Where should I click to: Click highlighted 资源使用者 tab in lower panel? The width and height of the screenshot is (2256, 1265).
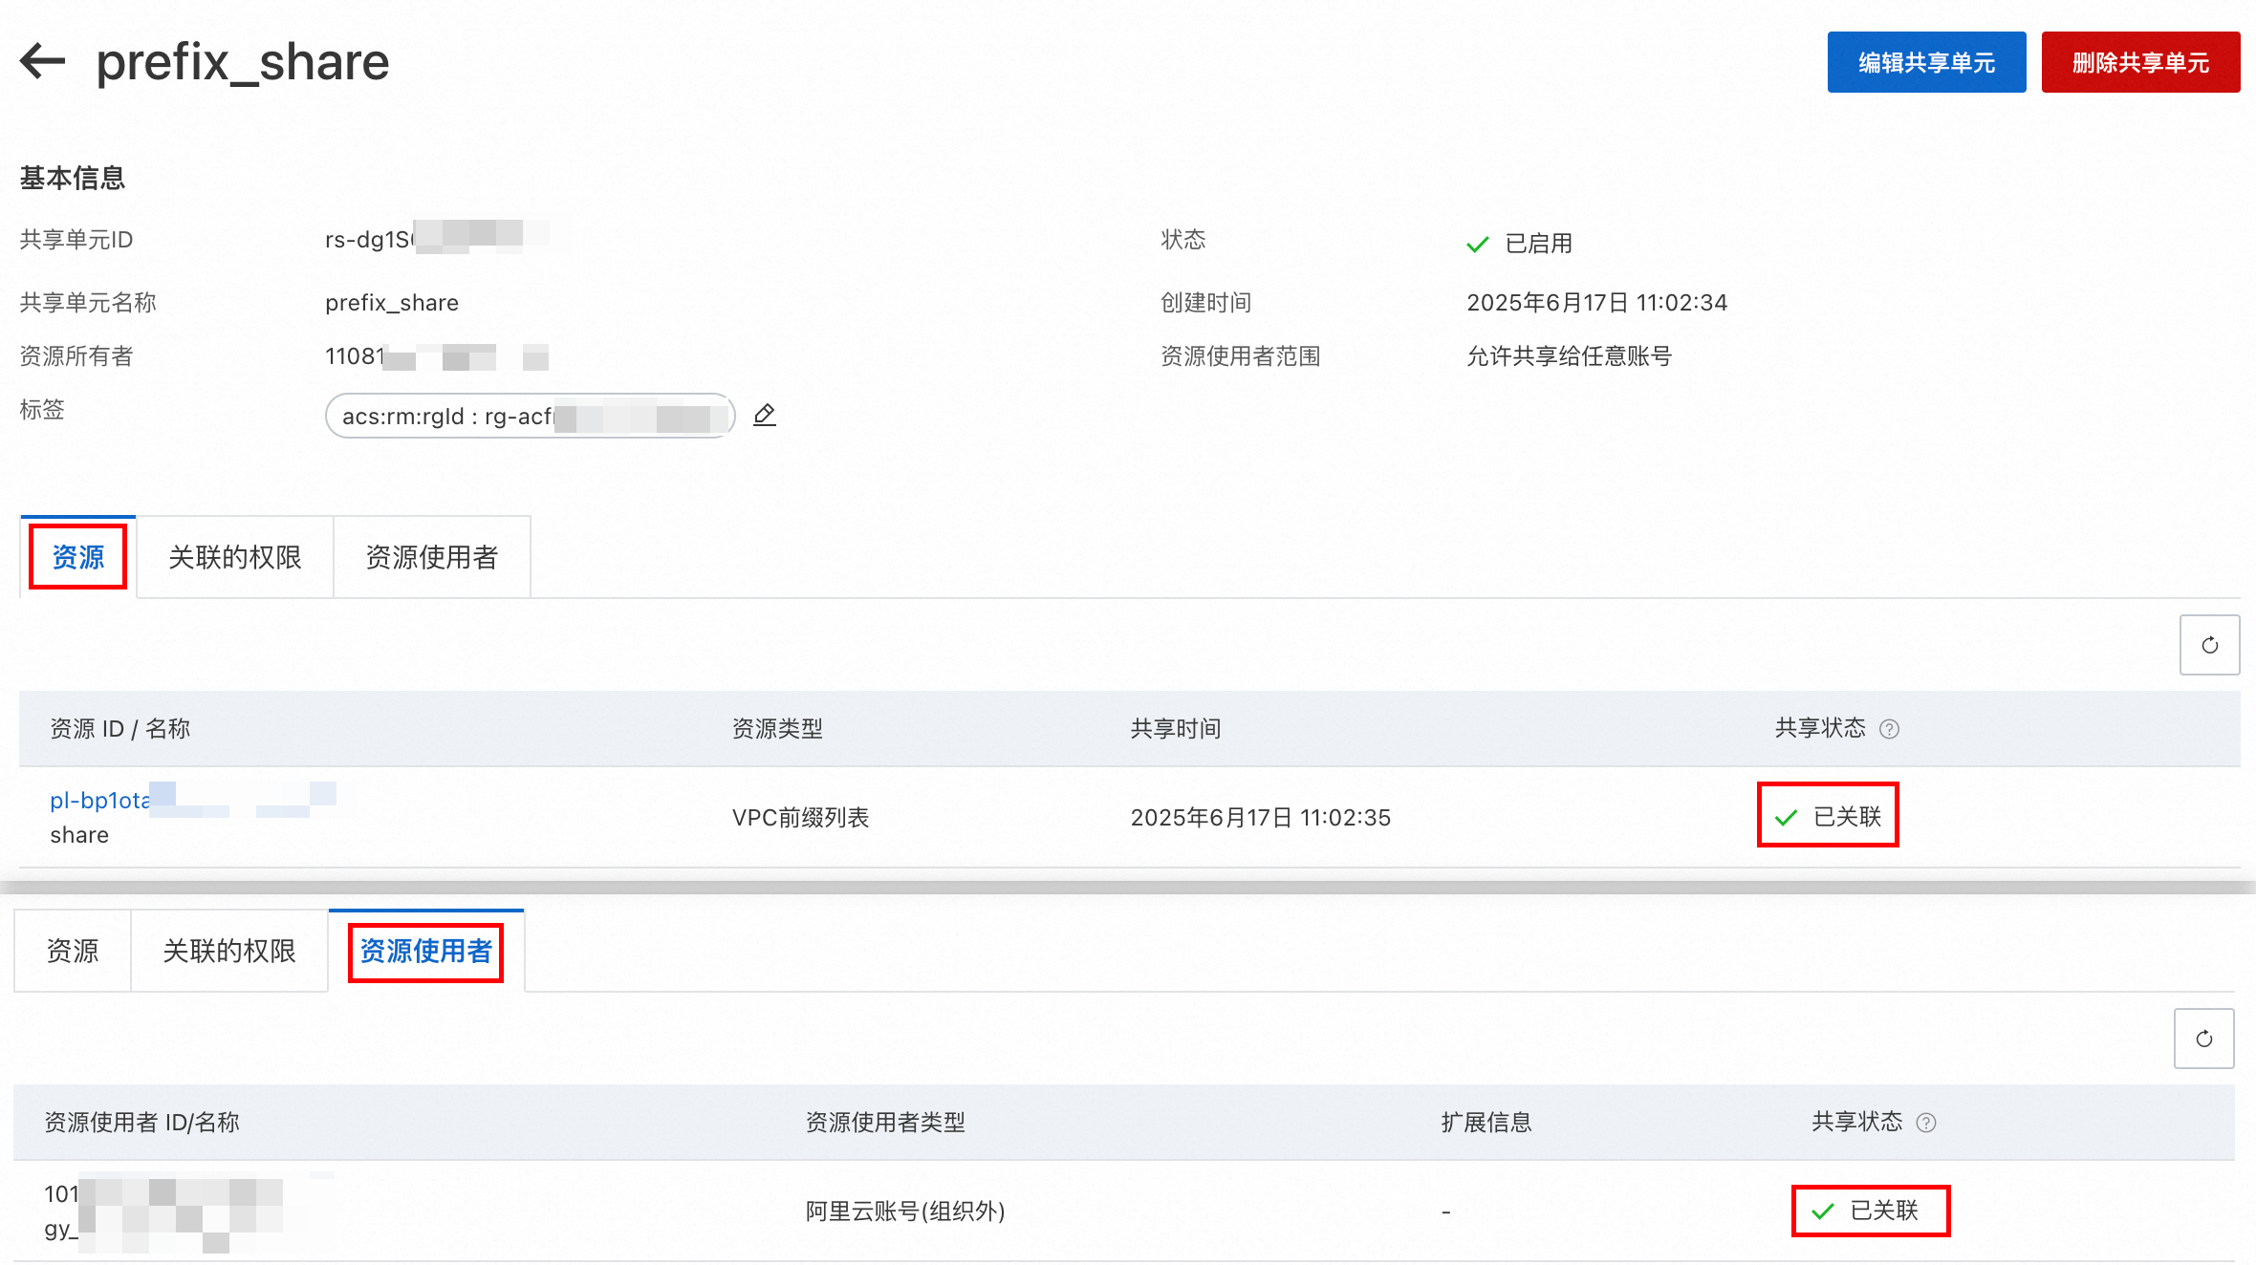click(425, 951)
